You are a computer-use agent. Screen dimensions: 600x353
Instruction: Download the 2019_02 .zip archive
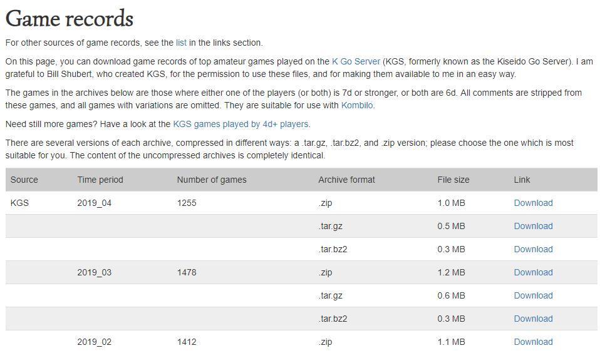[533, 342]
